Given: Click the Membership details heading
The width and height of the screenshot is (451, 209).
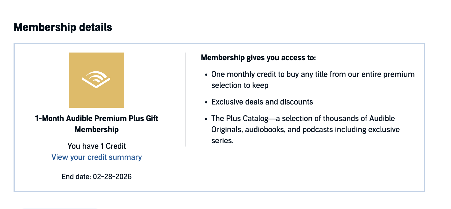Looking at the screenshot, I should [63, 27].
